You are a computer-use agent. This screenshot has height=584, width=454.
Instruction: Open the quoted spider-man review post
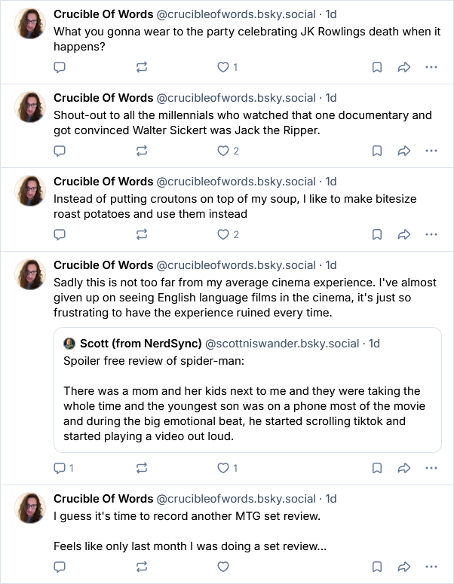[x=247, y=390]
